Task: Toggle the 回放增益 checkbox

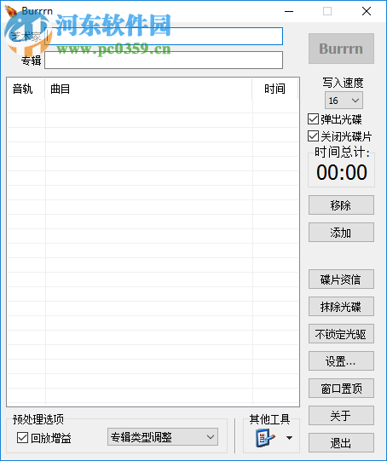Action: click(23, 437)
